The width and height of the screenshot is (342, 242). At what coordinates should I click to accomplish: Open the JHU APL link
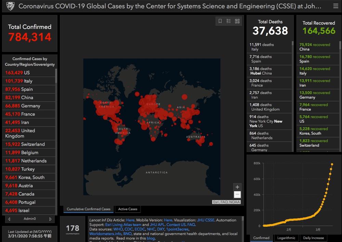(157, 225)
